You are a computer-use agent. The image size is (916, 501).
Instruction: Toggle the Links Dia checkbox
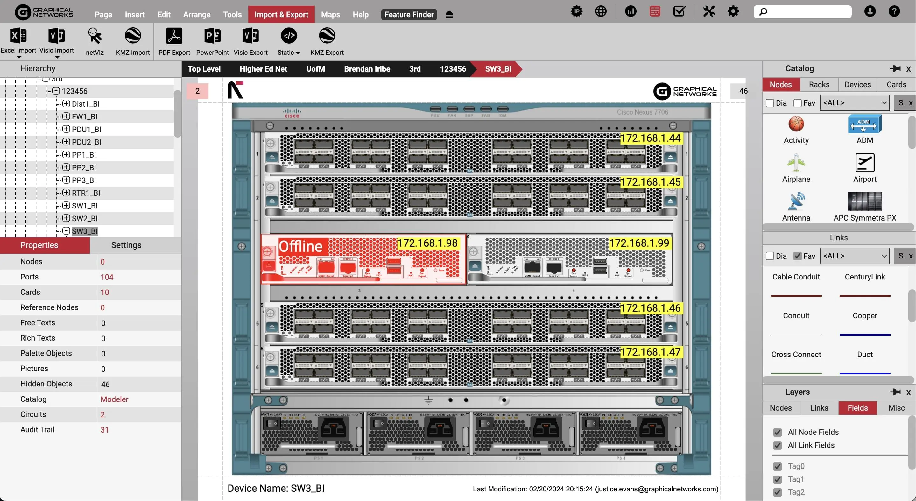770,256
